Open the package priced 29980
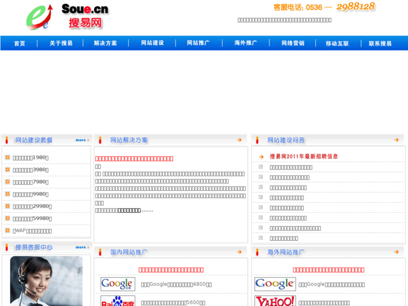 pos(32,206)
